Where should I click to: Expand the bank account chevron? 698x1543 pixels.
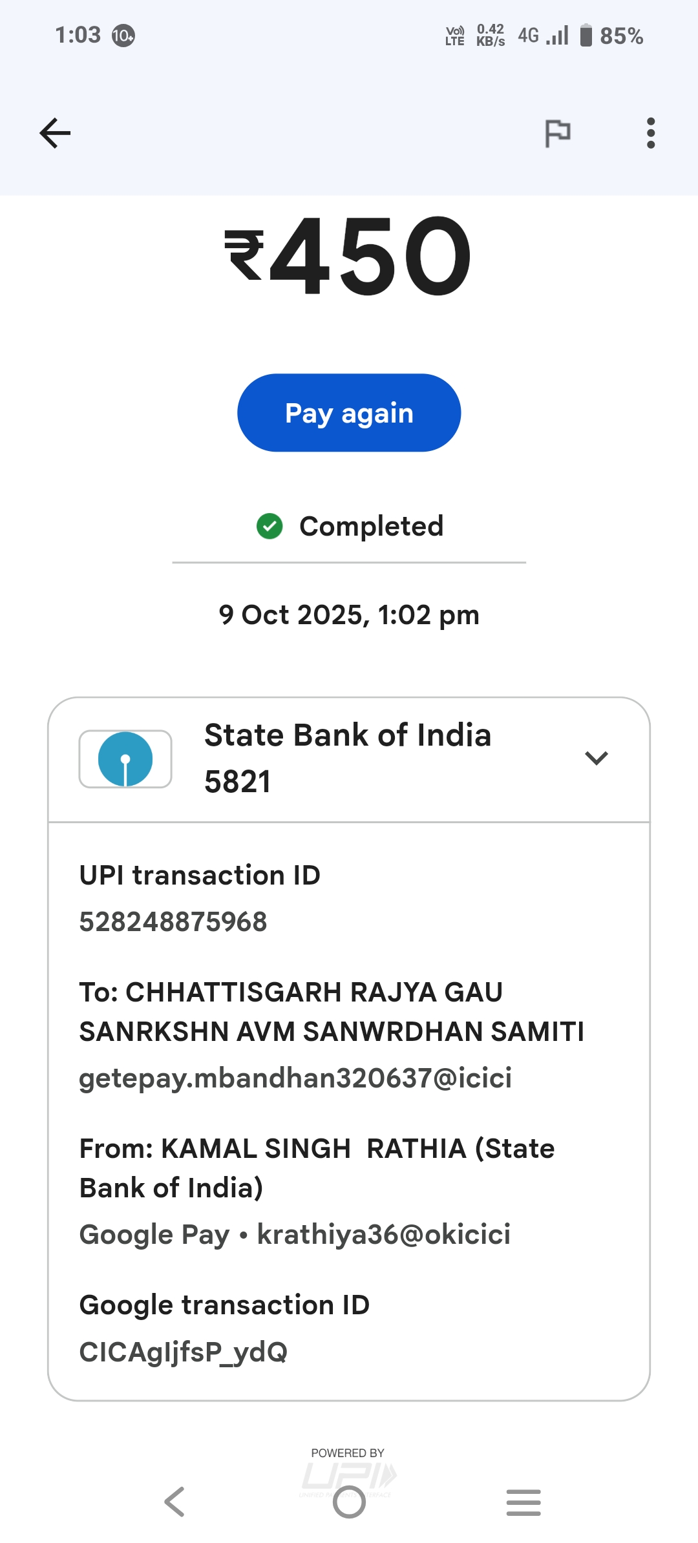pos(596,758)
